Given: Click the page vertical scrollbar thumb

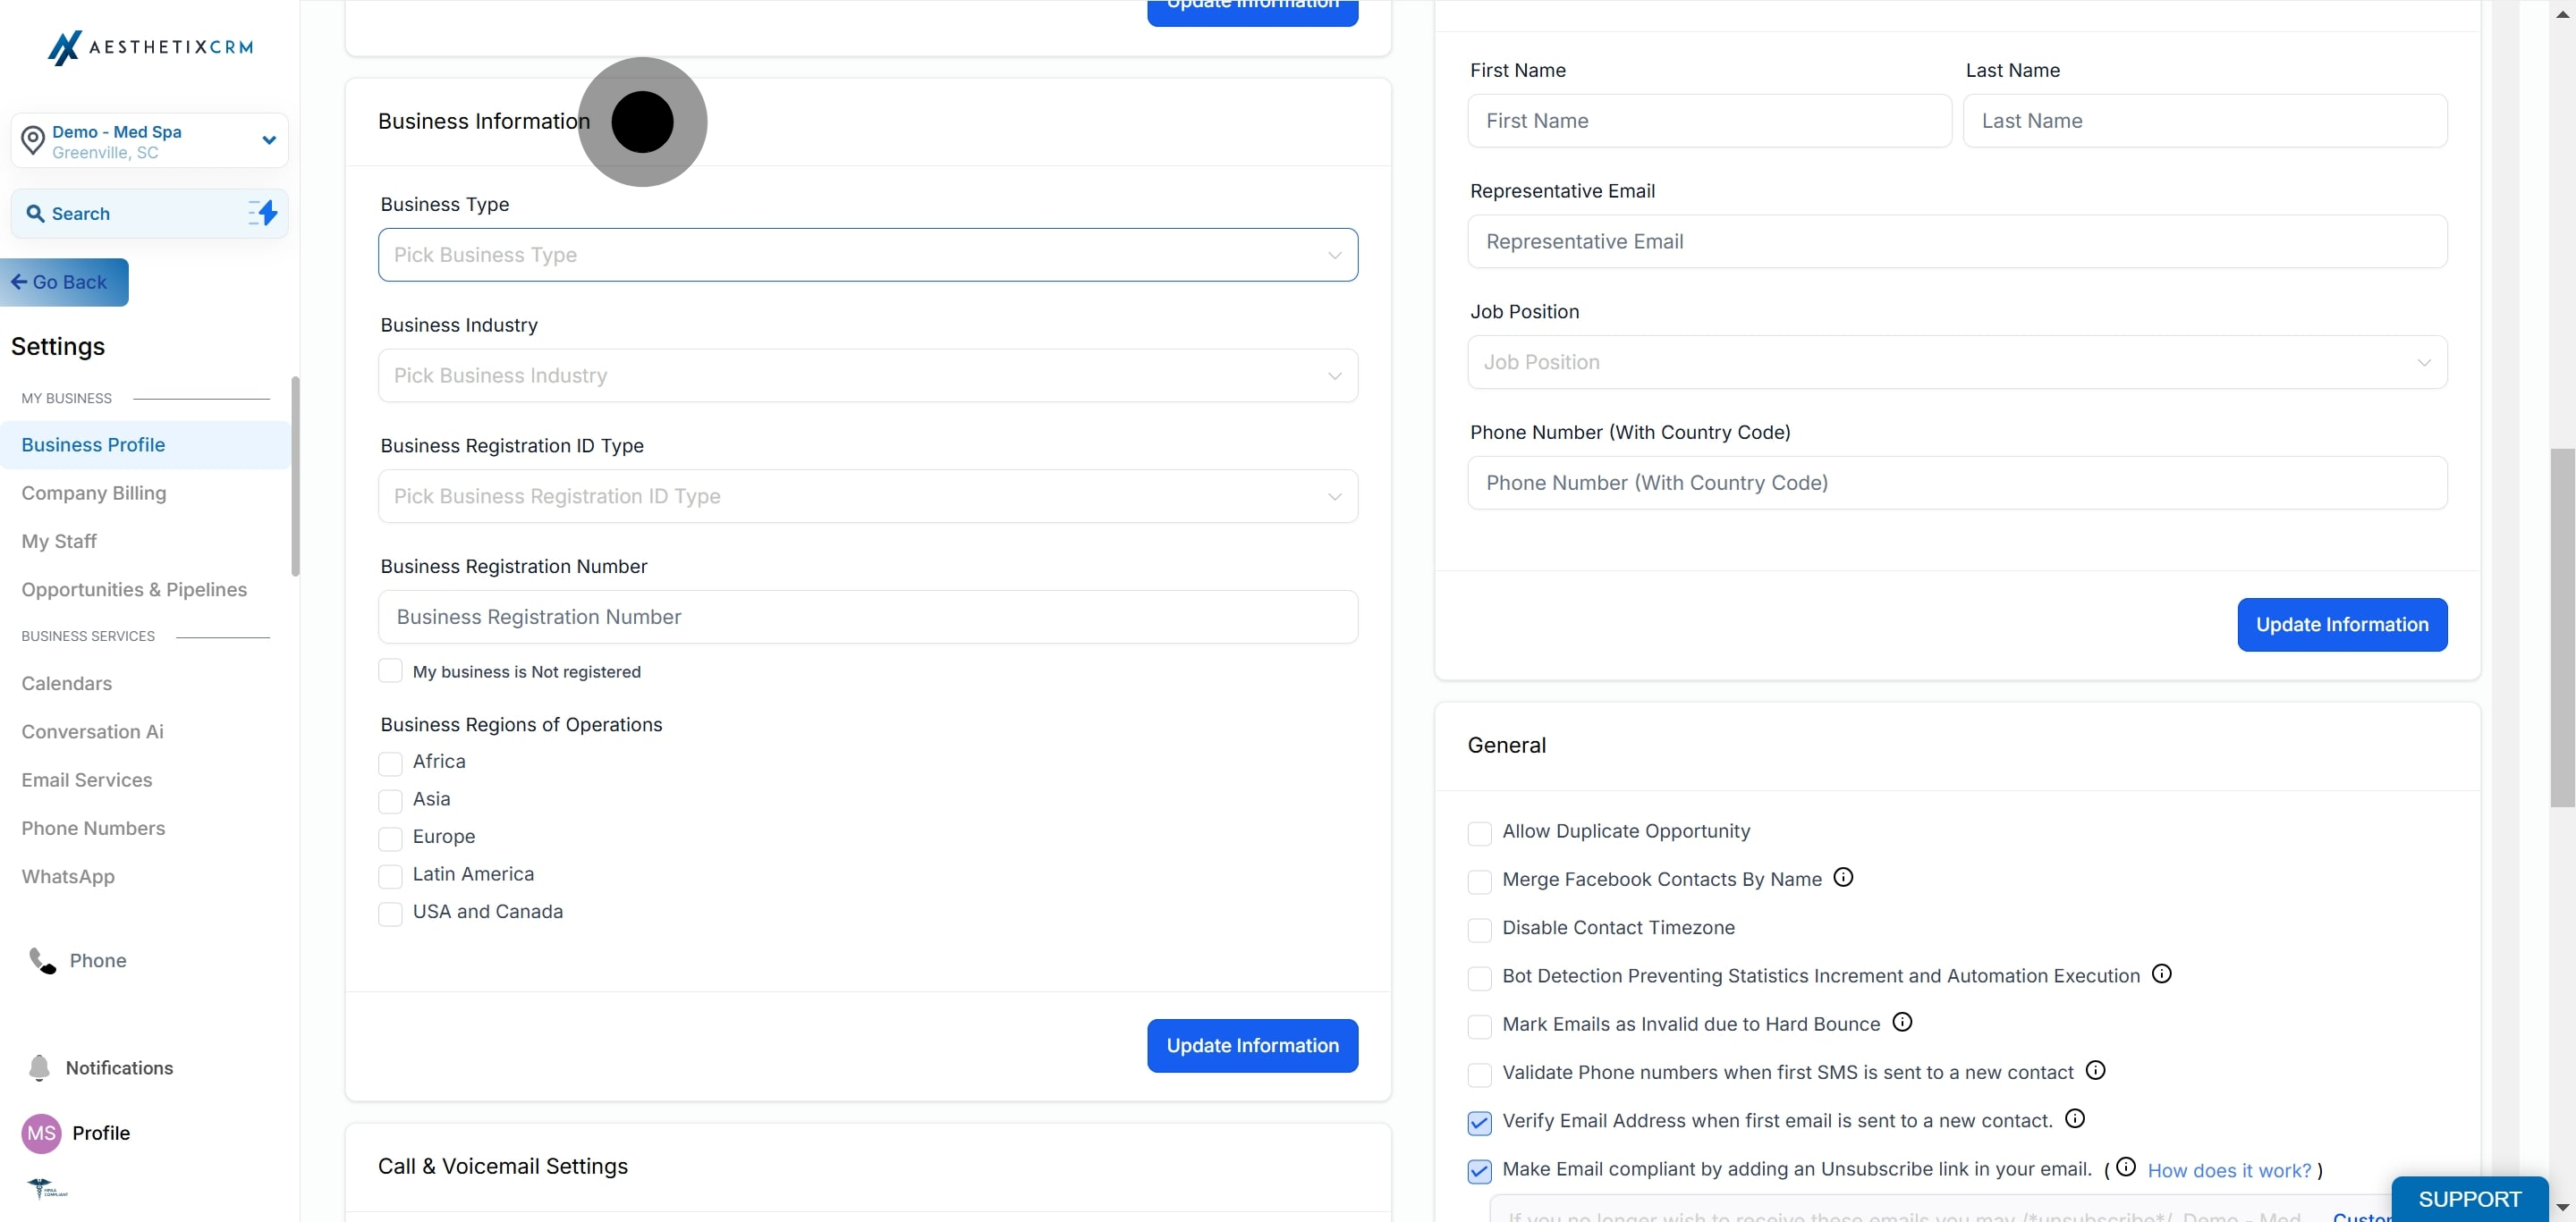Looking at the screenshot, I should pyautogui.click(x=2561, y=628).
